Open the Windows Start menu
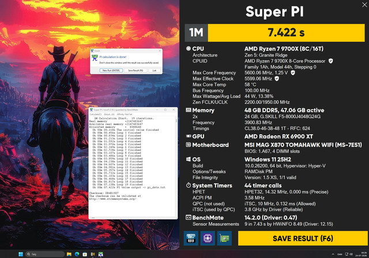The height and width of the screenshot is (258, 369). [21, 254]
